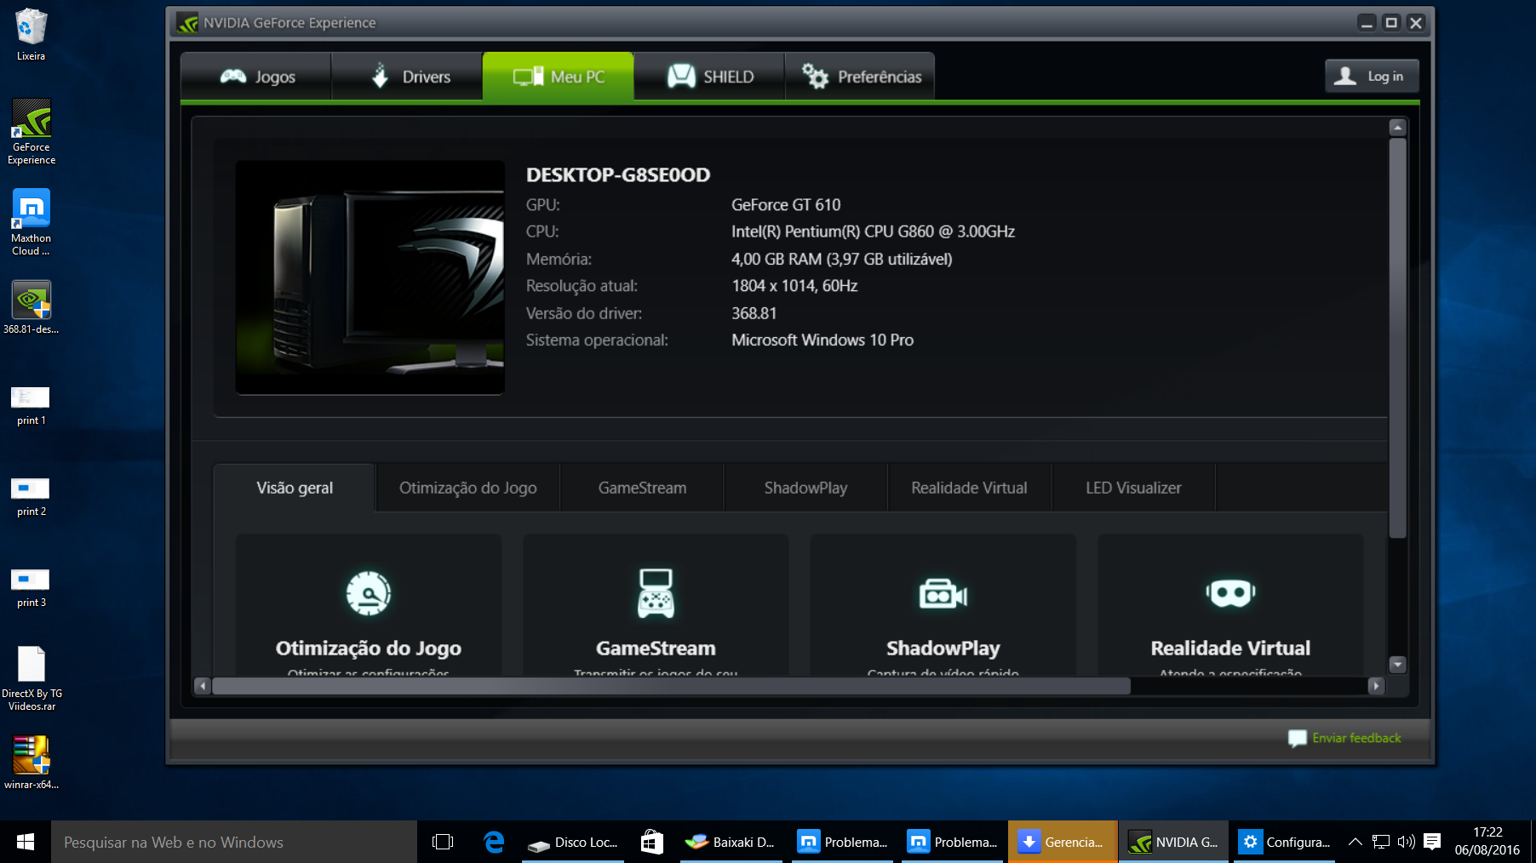Switch to the GameStream sub-tab
The width and height of the screenshot is (1536, 863).
tap(642, 488)
